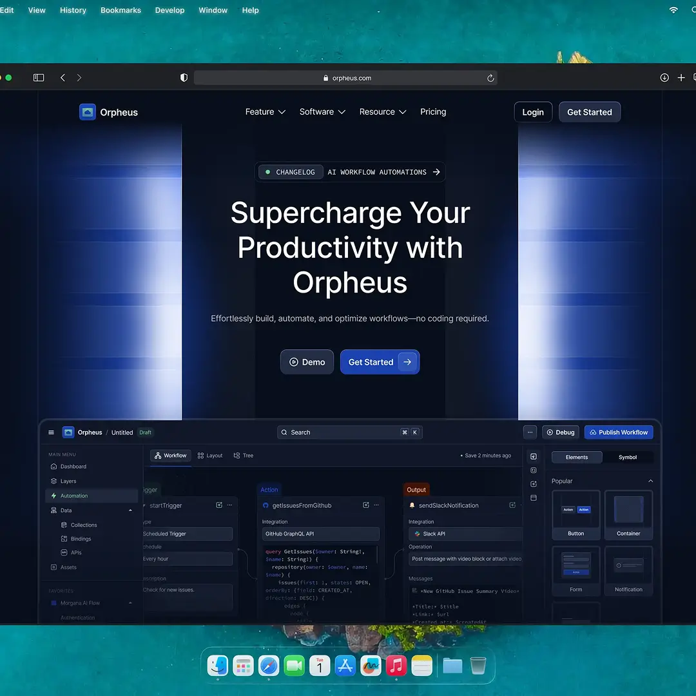696x696 pixels.
Task: Click the blue Get Started hero button
Action: [380, 362]
